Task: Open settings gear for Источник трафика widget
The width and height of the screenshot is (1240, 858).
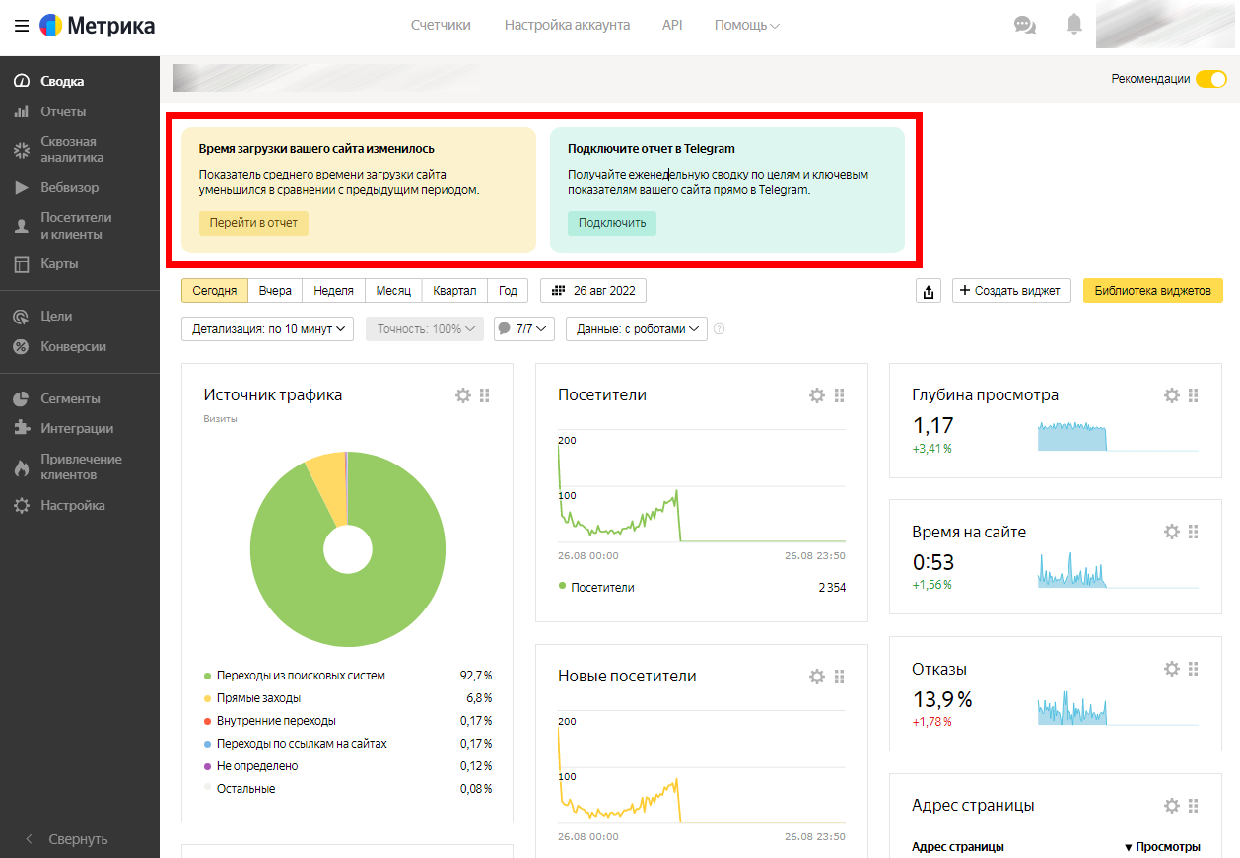Action: [463, 395]
